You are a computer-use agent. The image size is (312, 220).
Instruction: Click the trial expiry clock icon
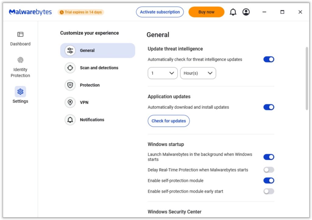click(x=62, y=12)
